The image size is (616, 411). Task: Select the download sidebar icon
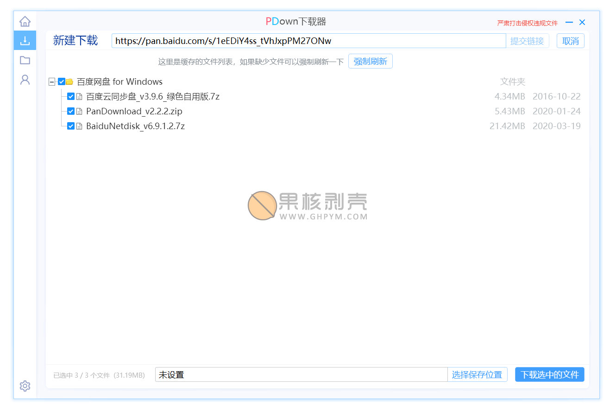(x=25, y=41)
